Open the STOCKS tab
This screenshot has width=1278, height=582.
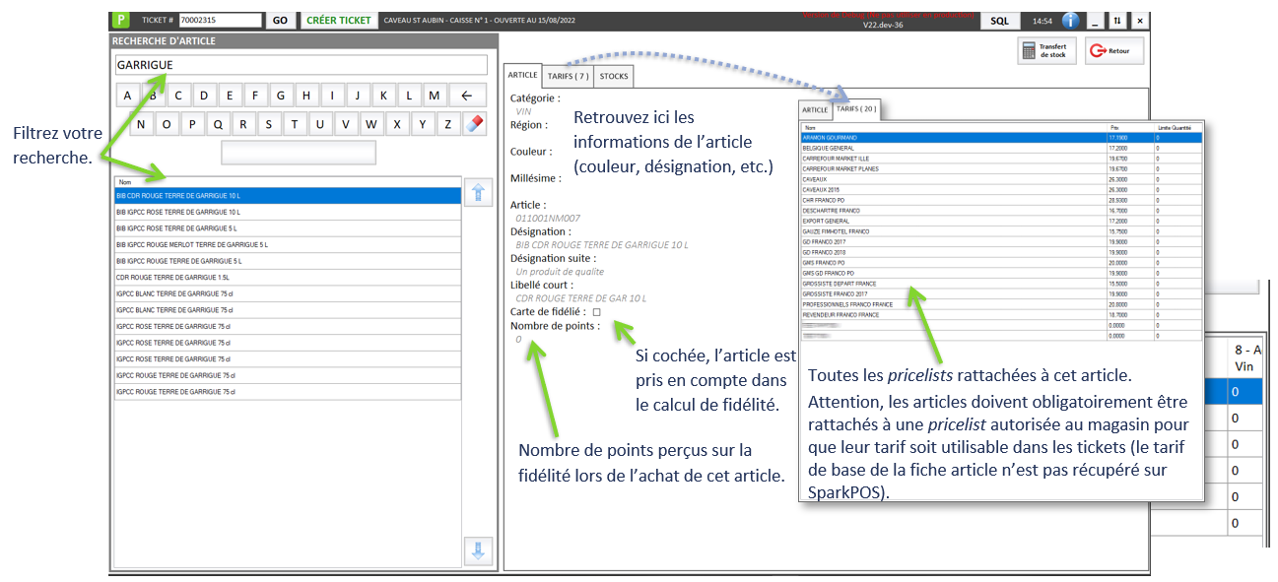pyautogui.click(x=614, y=76)
